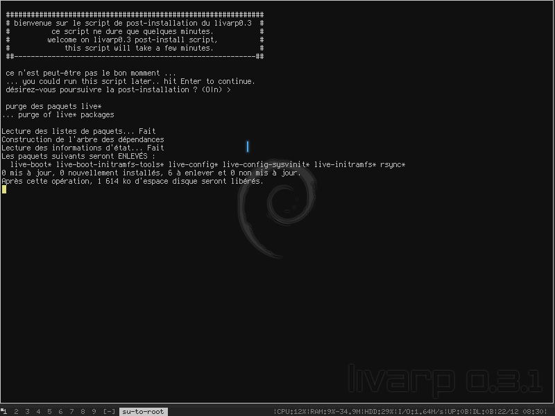
Task: Click the '(O|n) >' prompt
Action: [x=216, y=90]
